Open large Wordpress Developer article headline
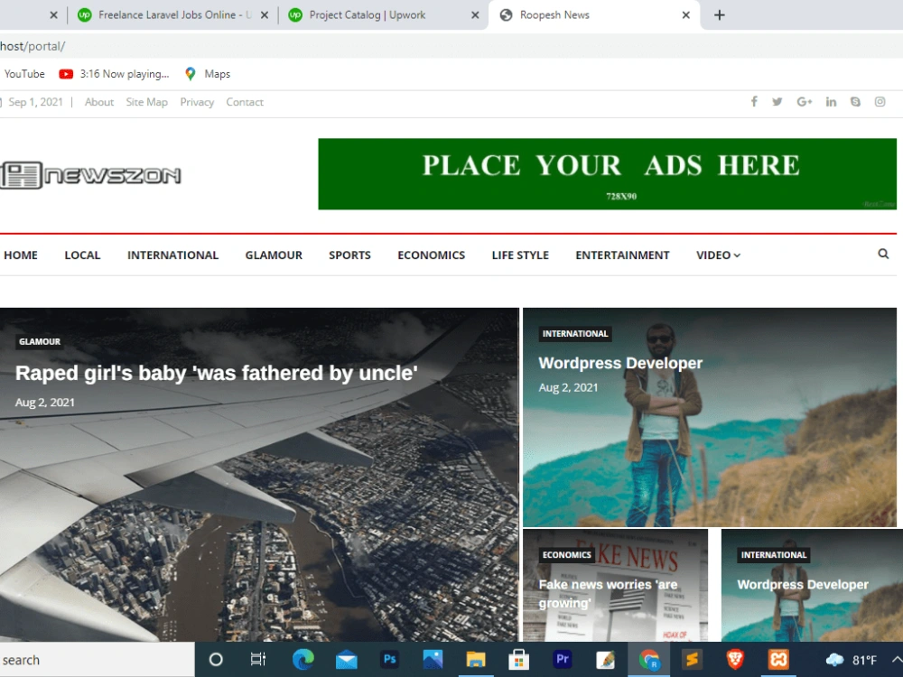 [x=620, y=363]
